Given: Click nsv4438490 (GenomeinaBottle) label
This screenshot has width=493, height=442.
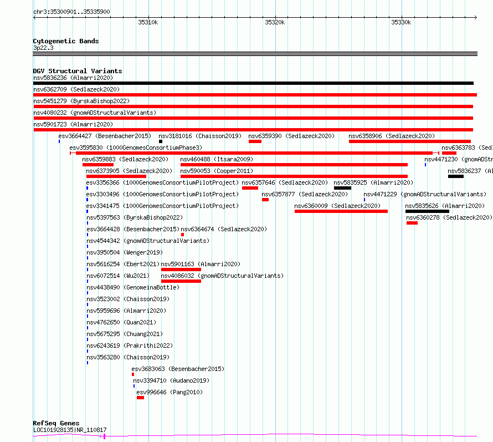Looking at the screenshot, I should click(133, 287).
